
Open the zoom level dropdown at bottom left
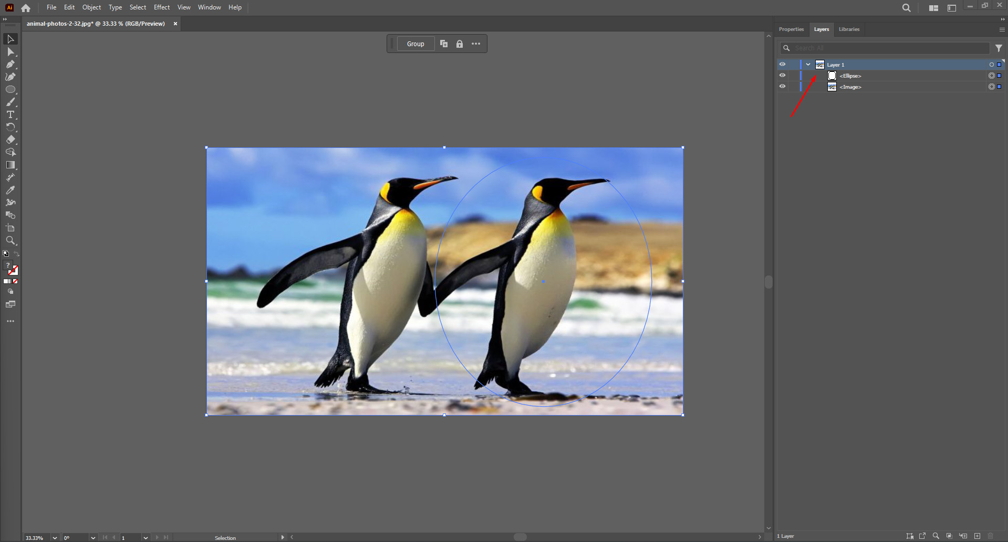[54, 537]
